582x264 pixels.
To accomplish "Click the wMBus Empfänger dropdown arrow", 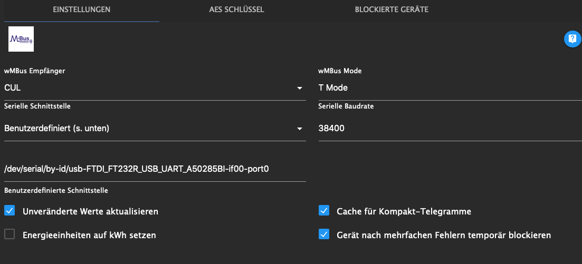I will click(x=299, y=88).
